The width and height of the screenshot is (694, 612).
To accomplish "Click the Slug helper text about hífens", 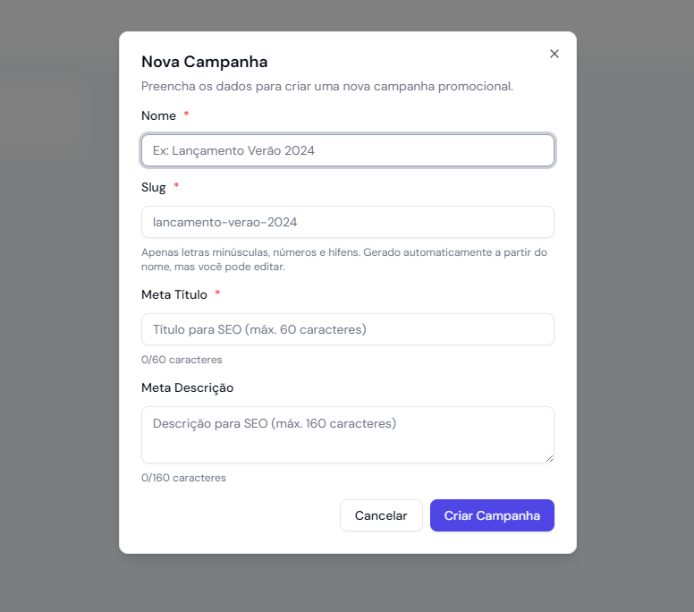I will tap(343, 259).
